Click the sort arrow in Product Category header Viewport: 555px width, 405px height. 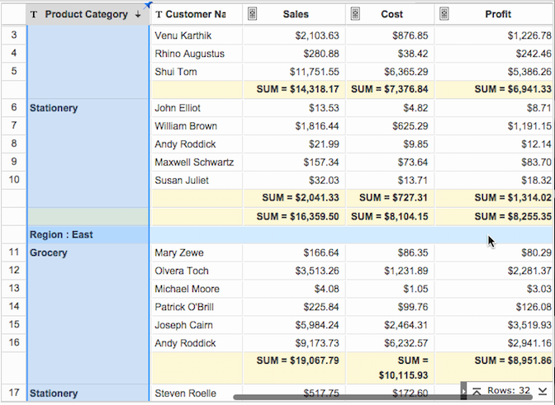click(138, 15)
